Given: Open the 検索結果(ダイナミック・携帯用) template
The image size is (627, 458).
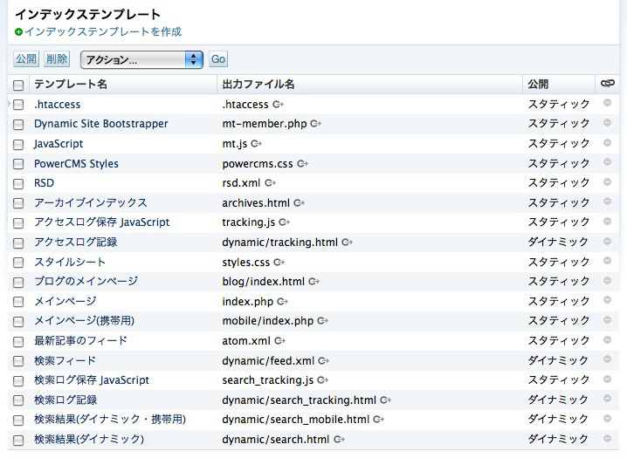Looking at the screenshot, I should coord(110,420).
